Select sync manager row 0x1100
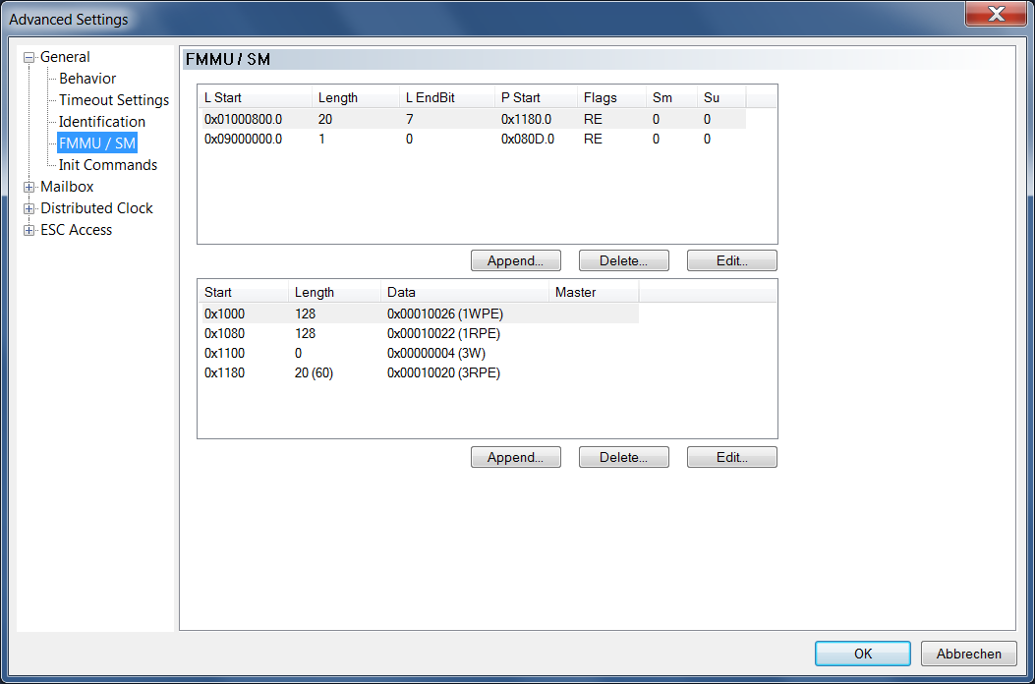Image resolution: width=1035 pixels, height=684 pixels. tap(419, 353)
